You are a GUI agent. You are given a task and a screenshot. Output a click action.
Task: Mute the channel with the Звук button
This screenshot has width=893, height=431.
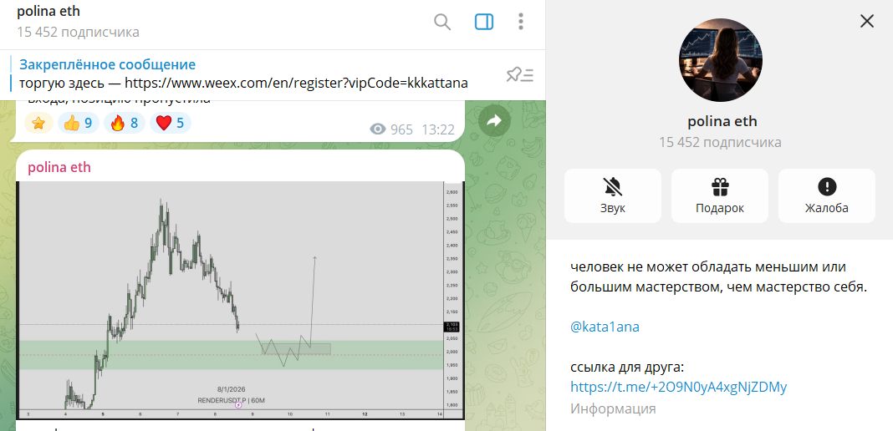[612, 196]
